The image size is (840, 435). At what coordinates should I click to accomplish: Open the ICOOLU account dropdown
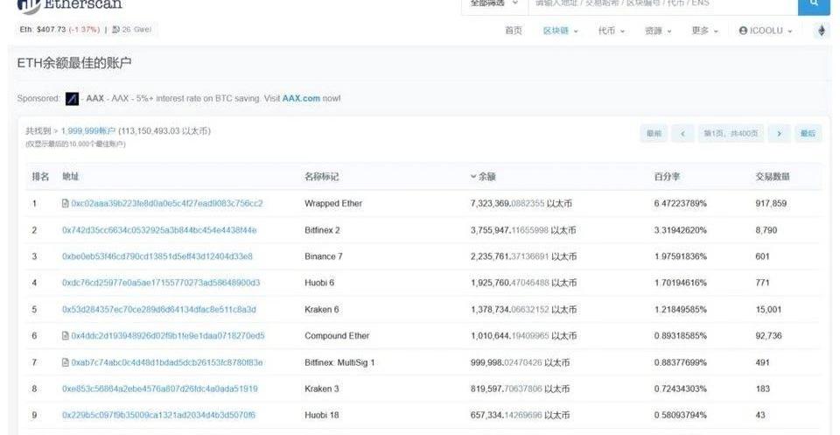coord(765,31)
